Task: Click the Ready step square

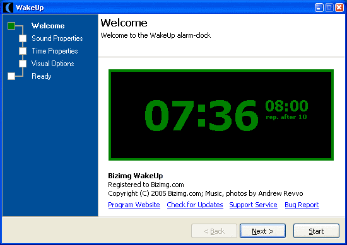Action: pos(11,76)
